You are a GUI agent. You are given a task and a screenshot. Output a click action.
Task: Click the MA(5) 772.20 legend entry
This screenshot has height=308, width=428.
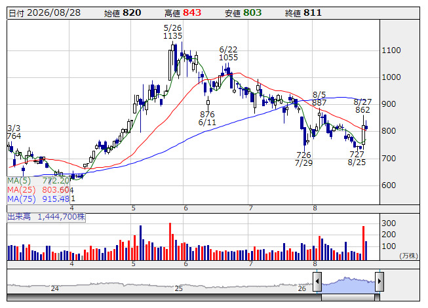(x=39, y=181)
